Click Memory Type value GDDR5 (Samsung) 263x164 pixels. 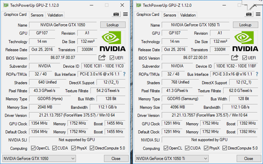(183, 99)
